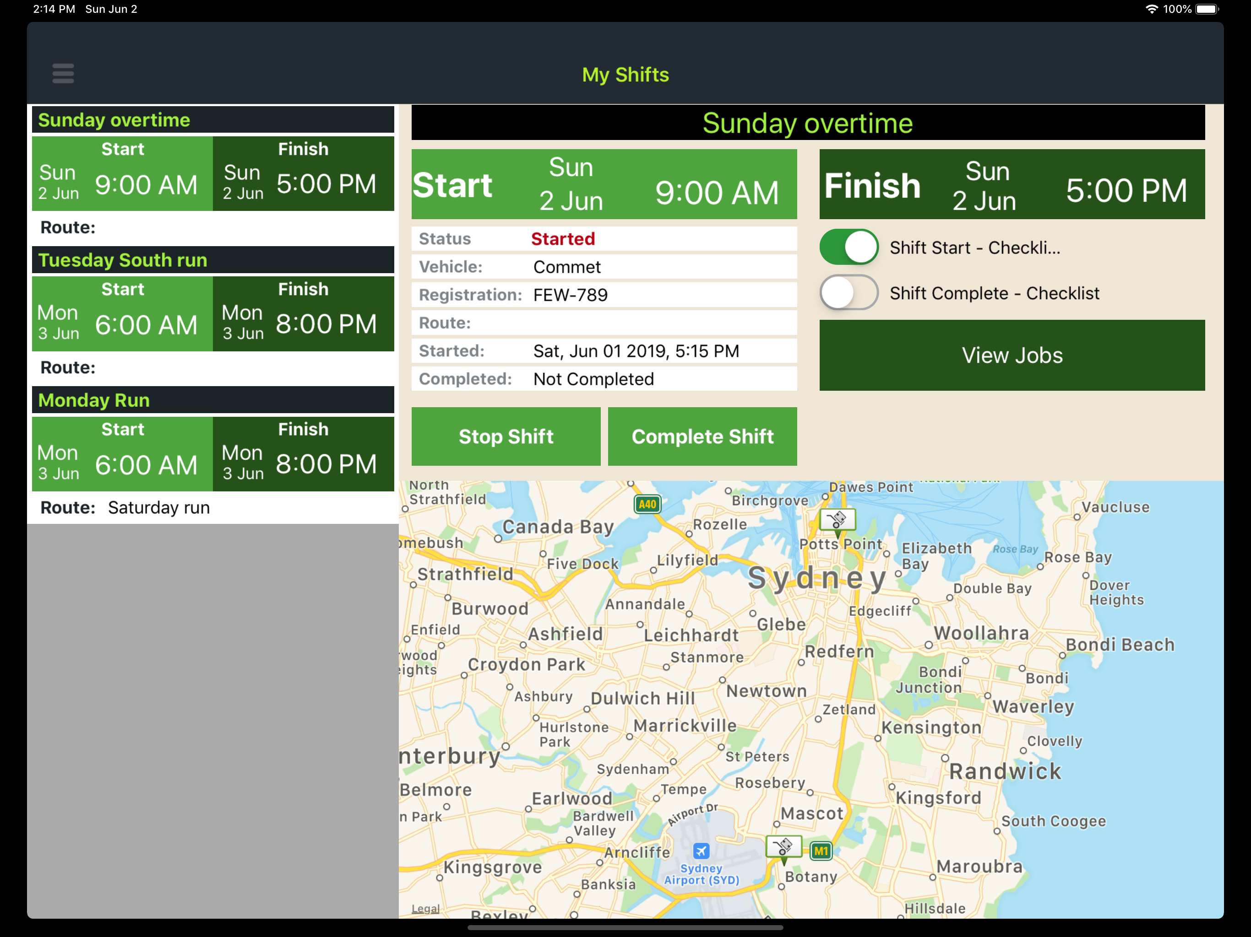This screenshot has width=1251, height=937.
Task: Click the Stop Shift button
Action: 506,436
